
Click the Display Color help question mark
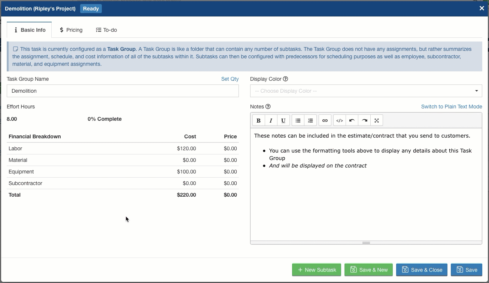(285, 79)
